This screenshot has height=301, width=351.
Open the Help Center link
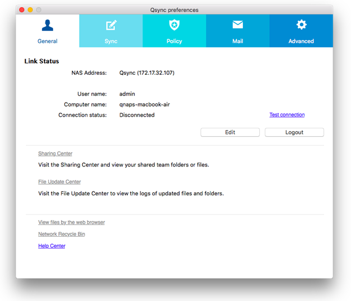pyautogui.click(x=52, y=246)
